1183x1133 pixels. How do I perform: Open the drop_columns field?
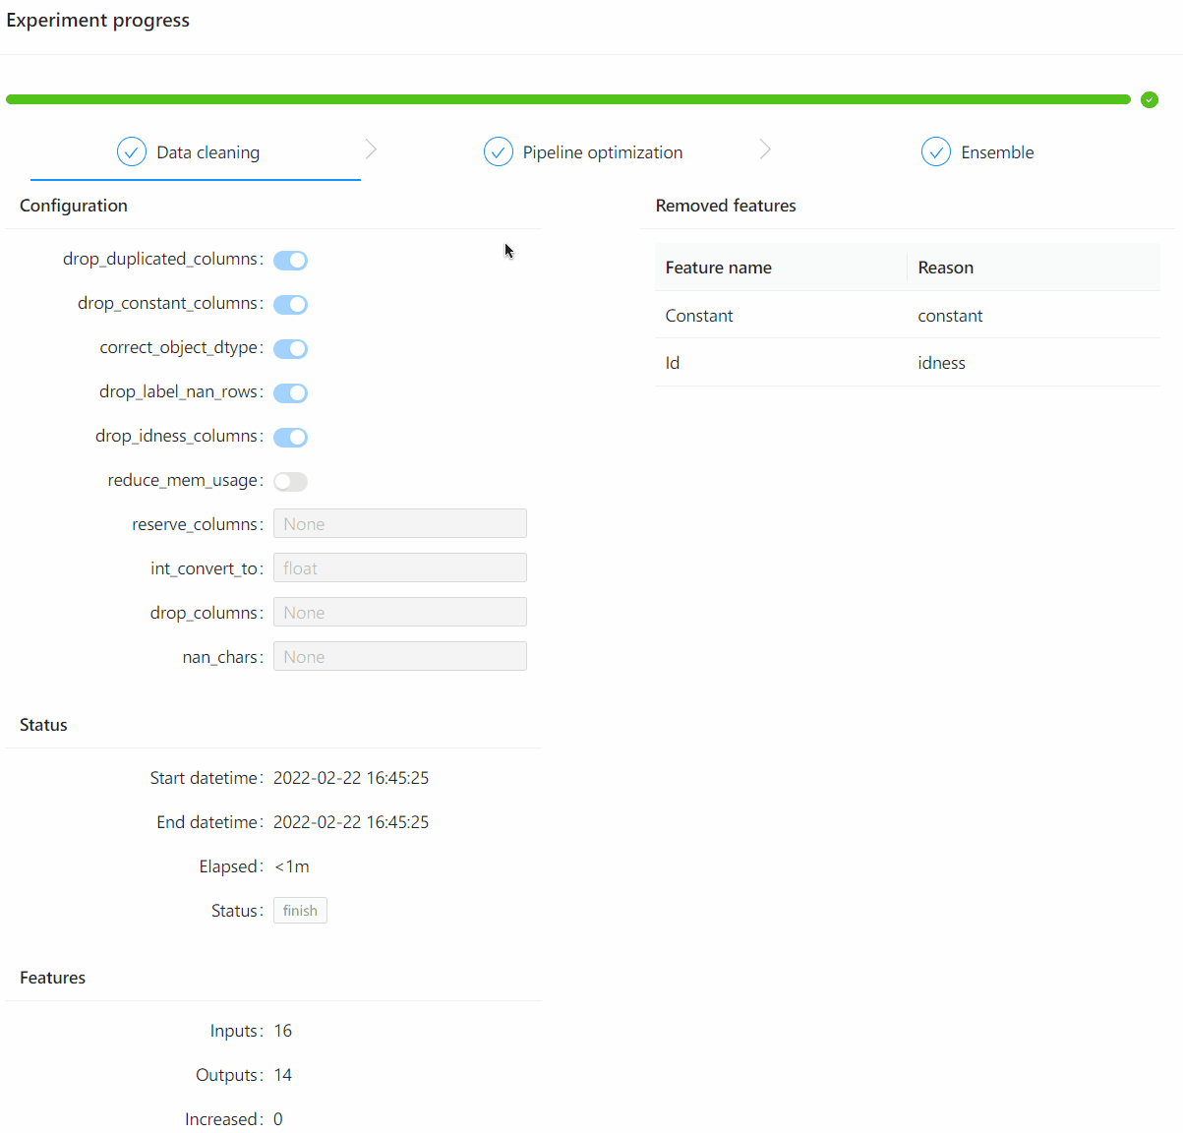click(x=399, y=613)
